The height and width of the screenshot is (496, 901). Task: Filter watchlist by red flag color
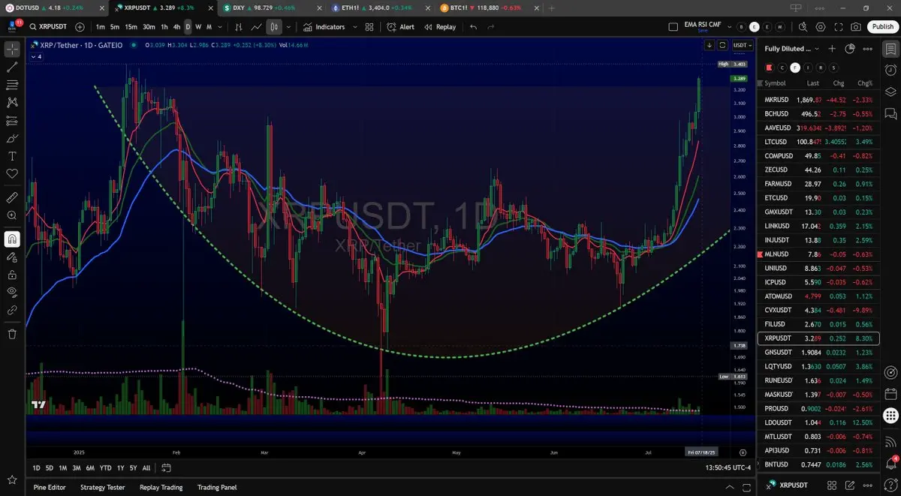point(769,68)
